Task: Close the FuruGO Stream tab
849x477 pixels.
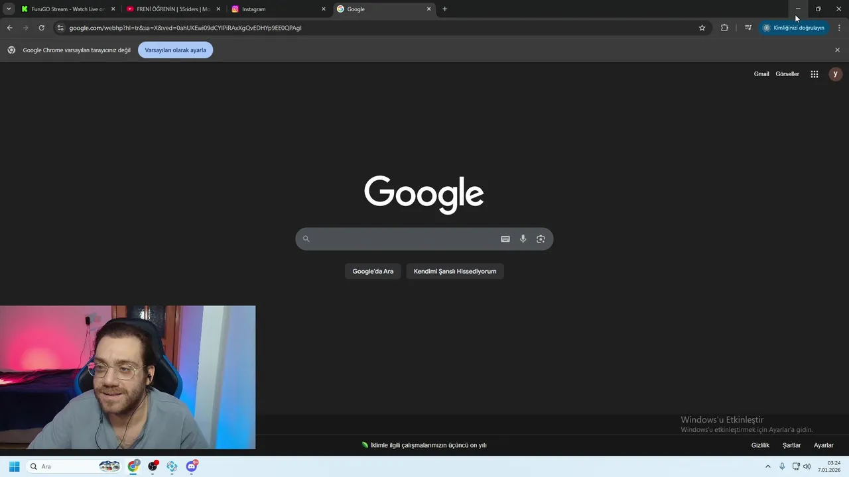Action: pyautogui.click(x=113, y=9)
